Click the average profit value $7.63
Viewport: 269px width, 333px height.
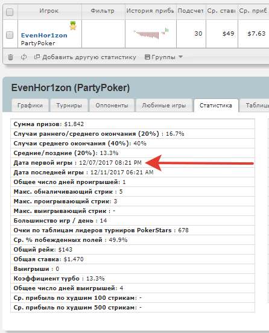pyautogui.click(x=256, y=34)
